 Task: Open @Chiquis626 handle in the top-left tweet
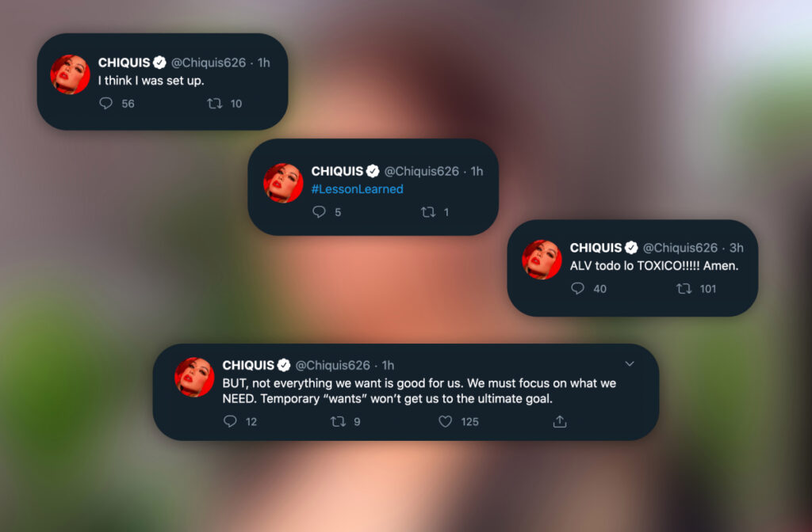click(x=209, y=63)
